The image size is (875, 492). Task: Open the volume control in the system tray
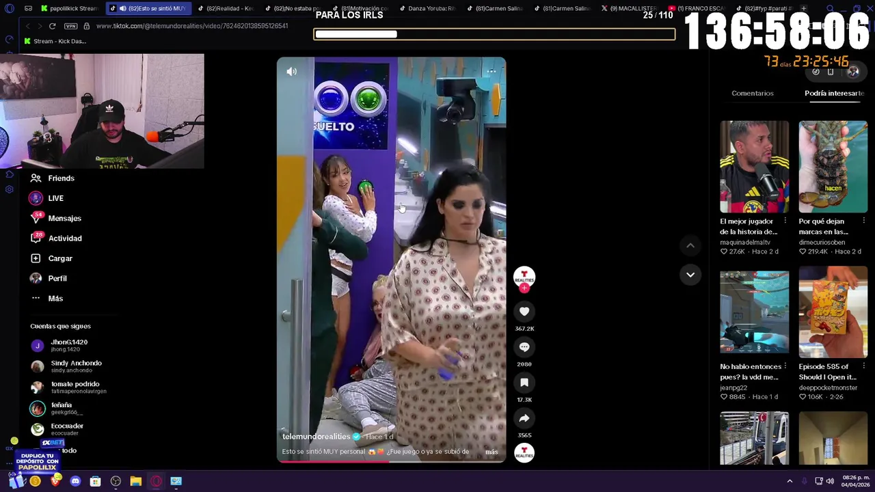(830, 481)
